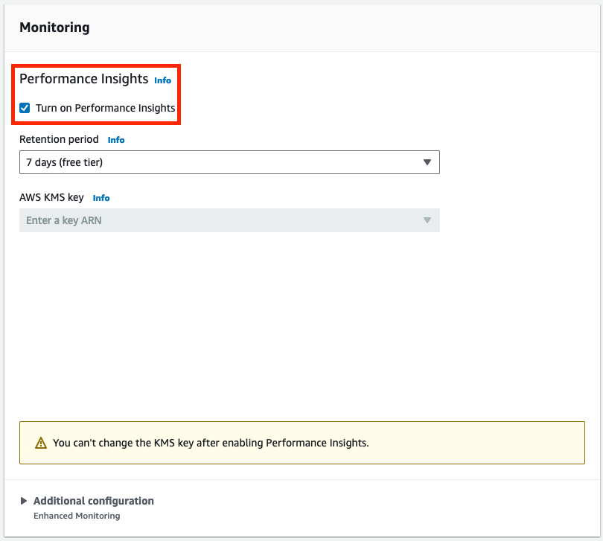603x541 pixels.
Task: Click the Enhanced Monitoring subtitle
Action: (77, 516)
